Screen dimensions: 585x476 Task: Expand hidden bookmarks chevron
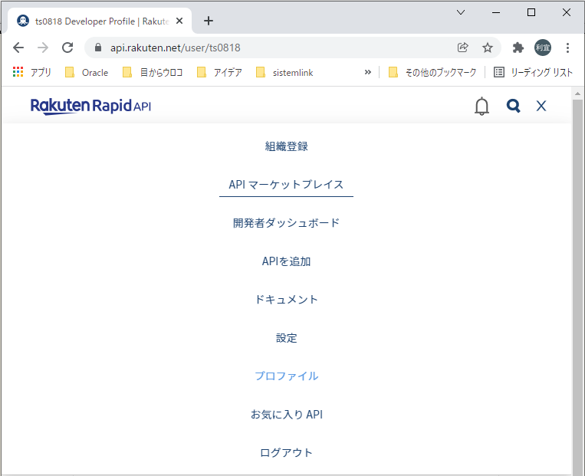368,72
